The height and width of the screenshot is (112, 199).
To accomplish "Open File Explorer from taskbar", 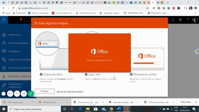I will click(x=88, y=109).
